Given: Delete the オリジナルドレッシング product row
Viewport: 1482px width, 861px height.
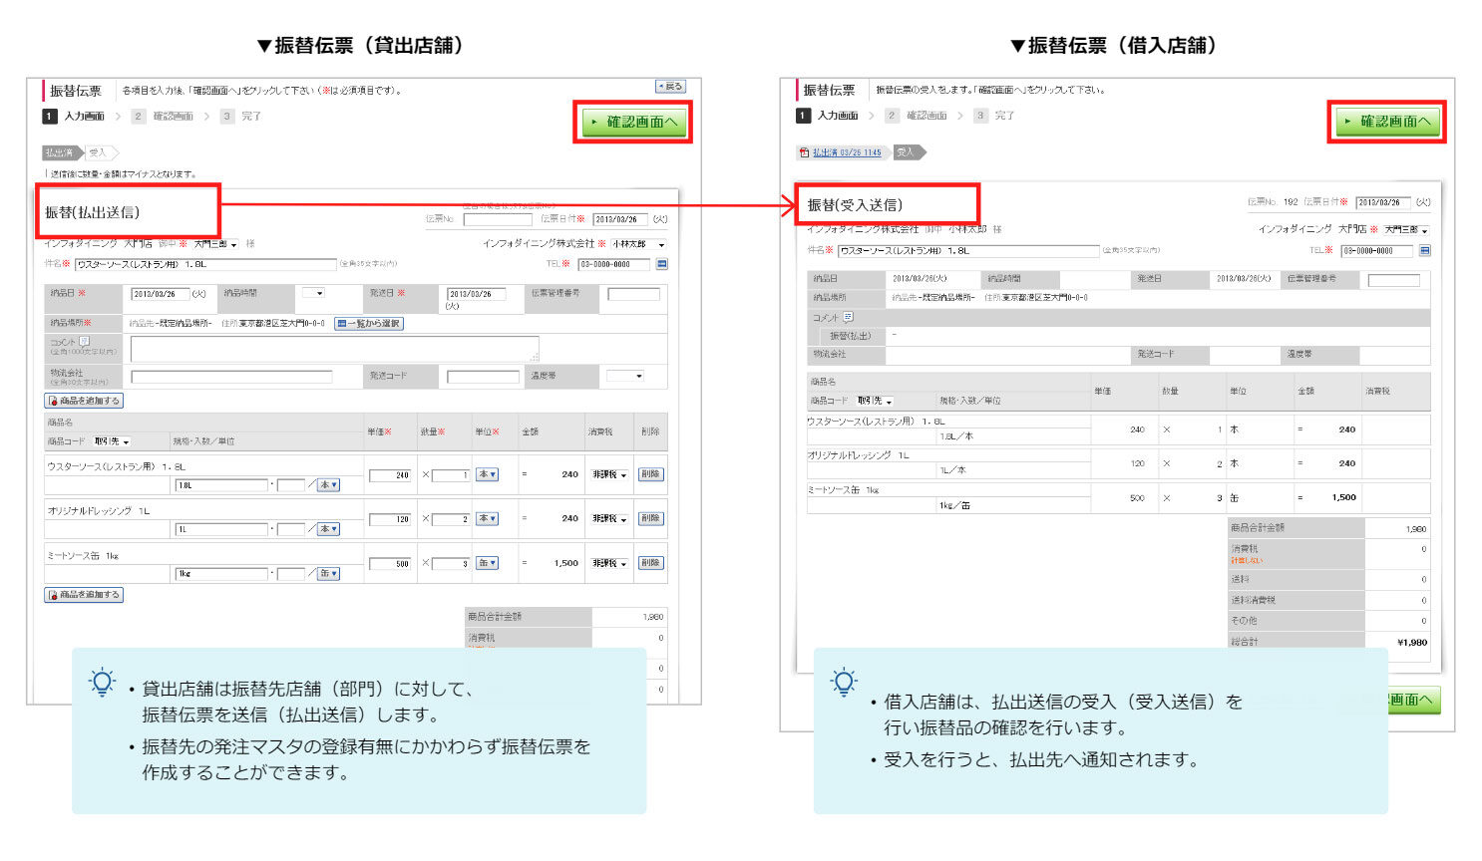Looking at the screenshot, I should pos(650,519).
